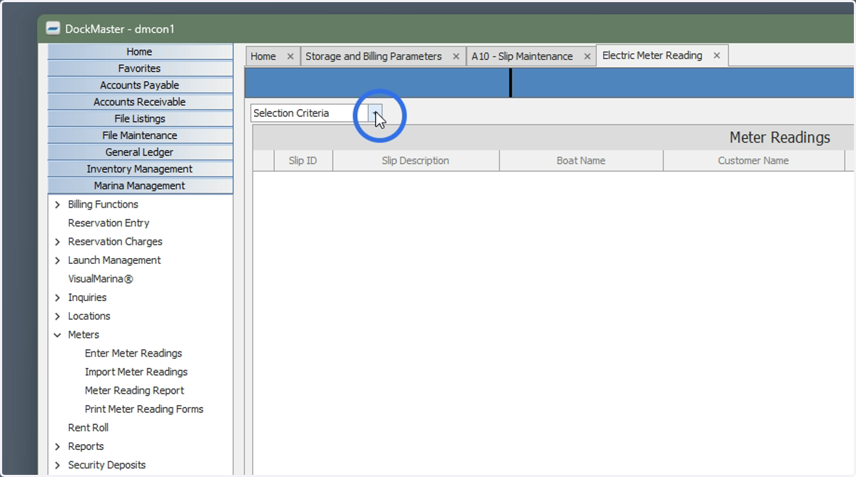This screenshot has height=477, width=856.
Task: Close the A10 - Slip Maintenance tab
Action: click(587, 56)
